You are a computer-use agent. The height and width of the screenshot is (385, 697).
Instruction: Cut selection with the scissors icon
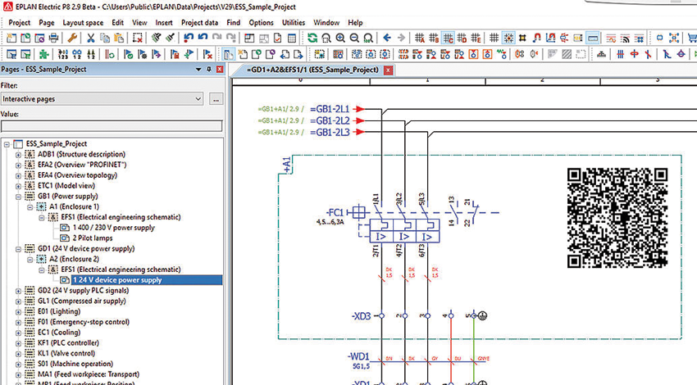tap(91, 38)
